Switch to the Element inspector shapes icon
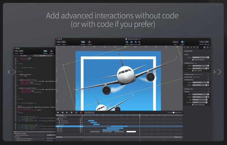The width and height of the screenshot is (227, 145). coord(195,47)
